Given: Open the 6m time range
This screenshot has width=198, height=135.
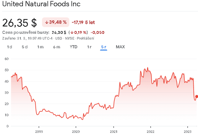Looking at the screenshot, I should pos(56,47).
